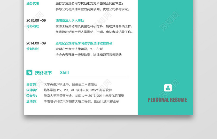The image size is (217, 139).
Task: Select the 软件类 label
Action: click(x=32, y=90)
